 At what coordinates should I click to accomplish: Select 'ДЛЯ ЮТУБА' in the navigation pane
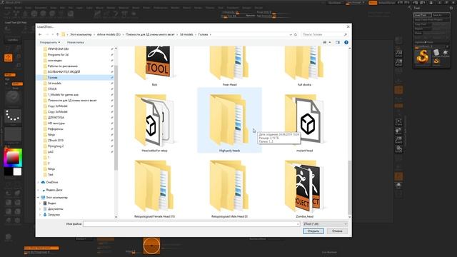pos(56,117)
